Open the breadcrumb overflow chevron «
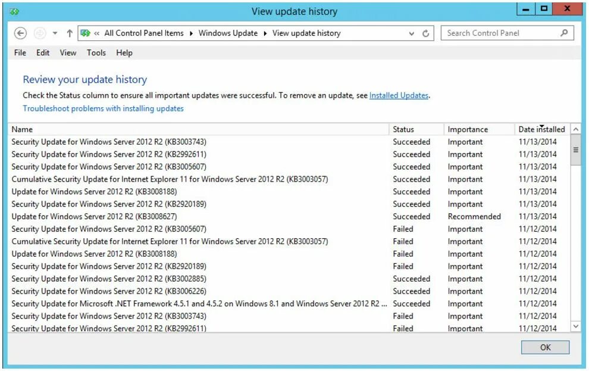The width and height of the screenshot is (589, 371). (x=96, y=33)
